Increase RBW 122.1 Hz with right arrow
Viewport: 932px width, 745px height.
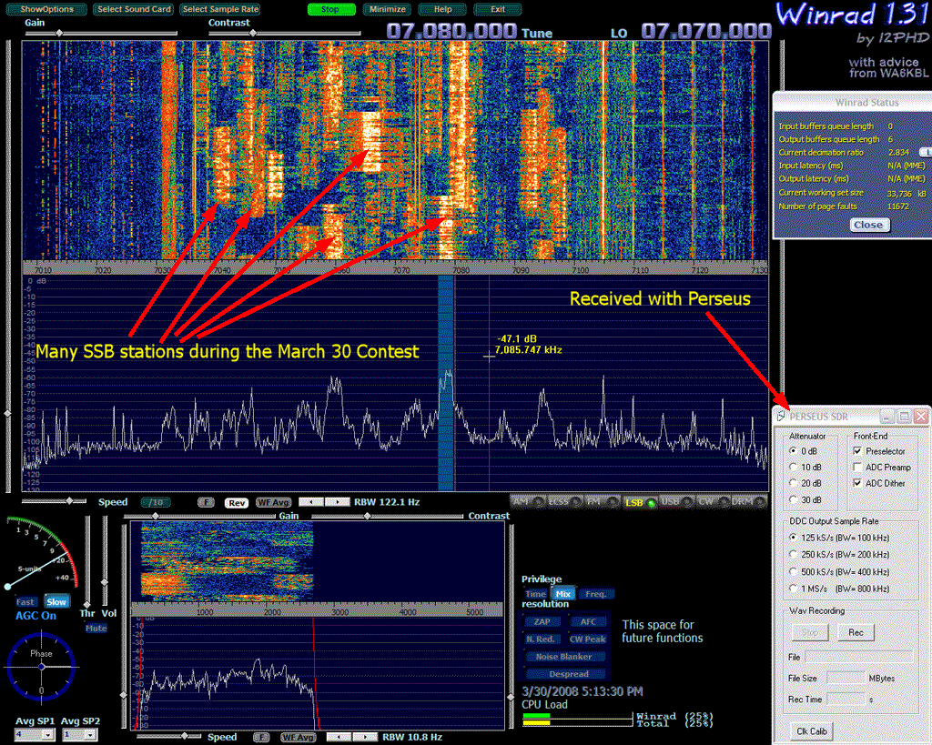pos(337,502)
